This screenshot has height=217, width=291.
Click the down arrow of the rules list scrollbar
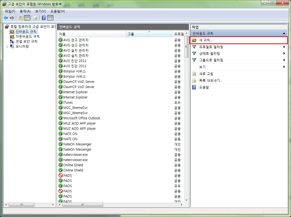coord(187,200)
